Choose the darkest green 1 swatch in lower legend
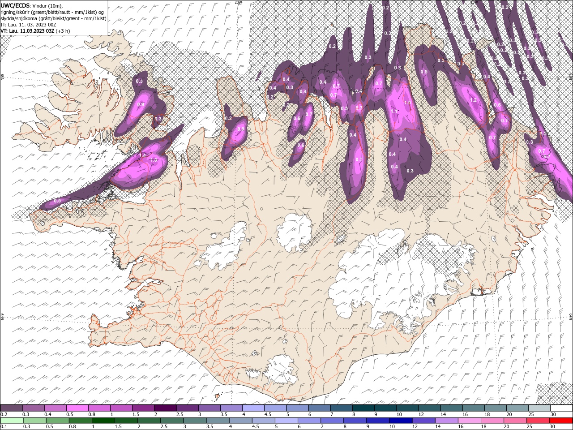This screenshot has height=430, width=573. click(103, 421)
